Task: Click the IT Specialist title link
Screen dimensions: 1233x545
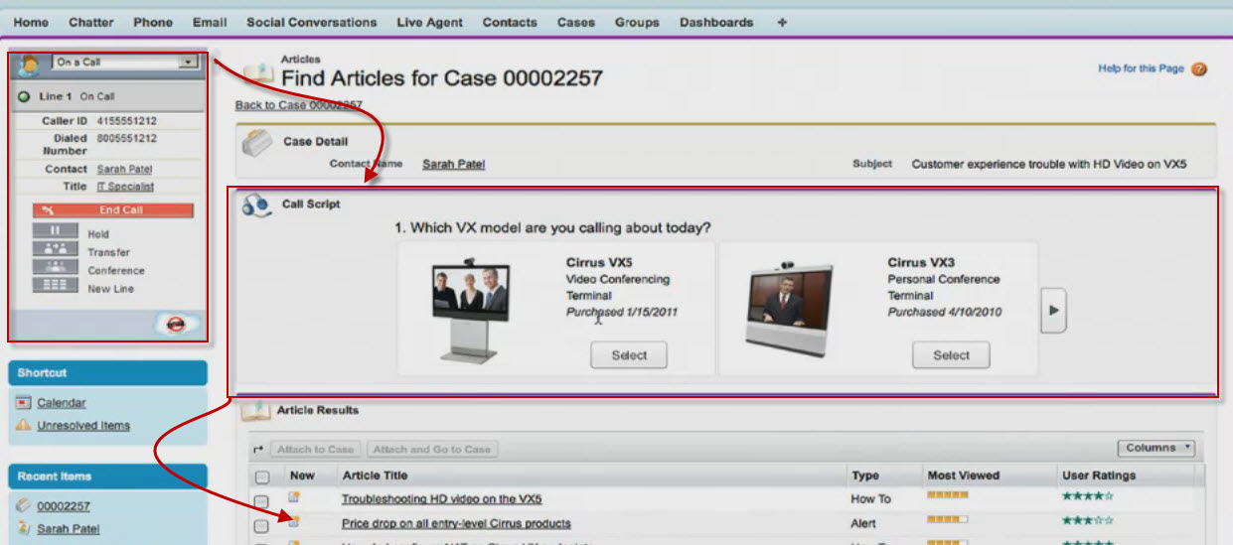Action: pyautogui.click(x=125, y=187)
